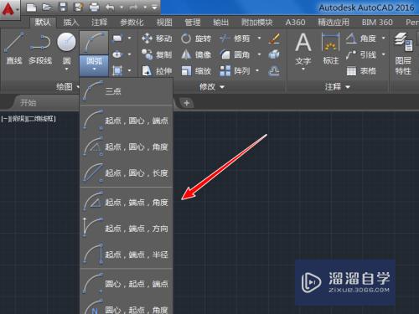419x314 pixels.
Task: Switch to the 参数化 ribbon tab
Action: (x=132, y=23)
